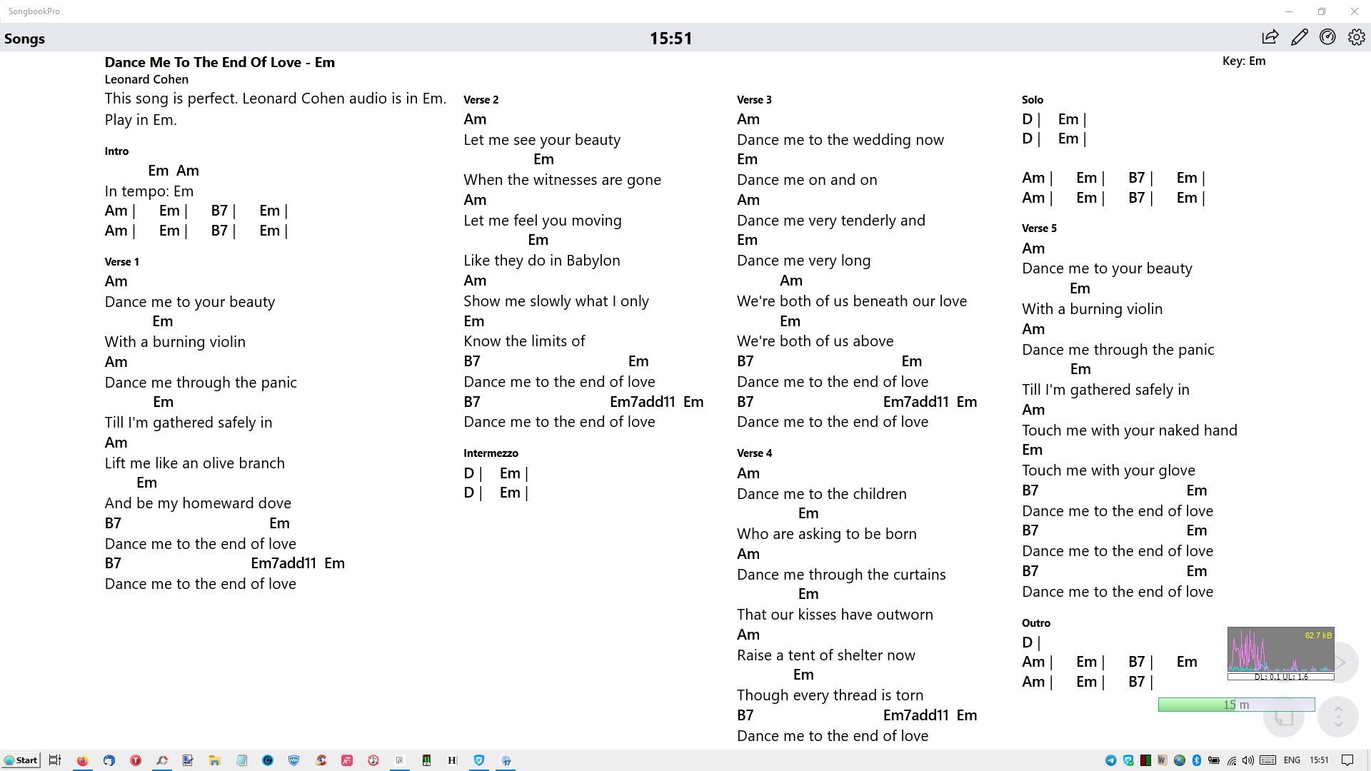Click the floating page-turn sheet button

pos(1284,717)
